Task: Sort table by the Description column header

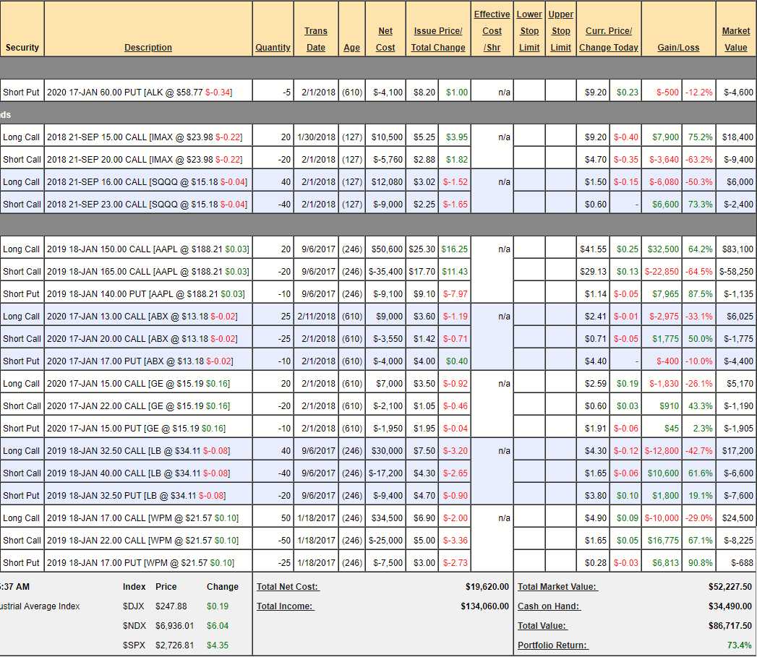Action: [148, 48]
